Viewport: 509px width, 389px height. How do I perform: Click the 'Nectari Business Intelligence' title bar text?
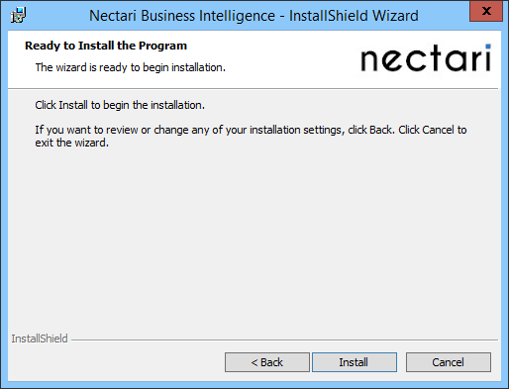[182, 16]
